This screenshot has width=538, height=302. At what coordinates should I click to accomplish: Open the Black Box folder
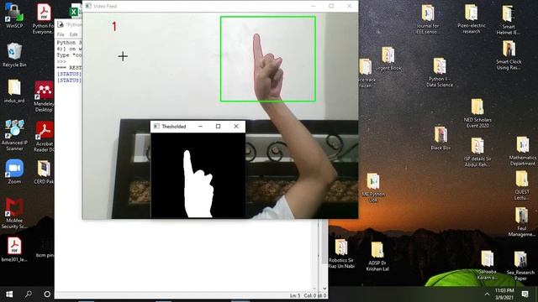pyautogui.click(x=440, y=138)
